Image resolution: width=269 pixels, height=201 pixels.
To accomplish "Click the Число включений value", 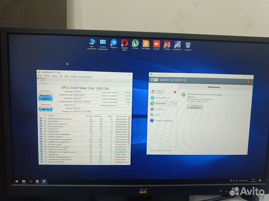I will click(124, 103).
